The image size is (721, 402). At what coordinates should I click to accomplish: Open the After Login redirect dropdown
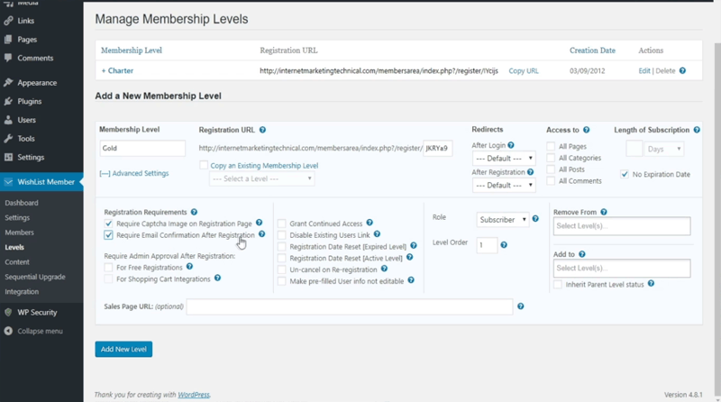pyautogui.click(x=504, y=158)
